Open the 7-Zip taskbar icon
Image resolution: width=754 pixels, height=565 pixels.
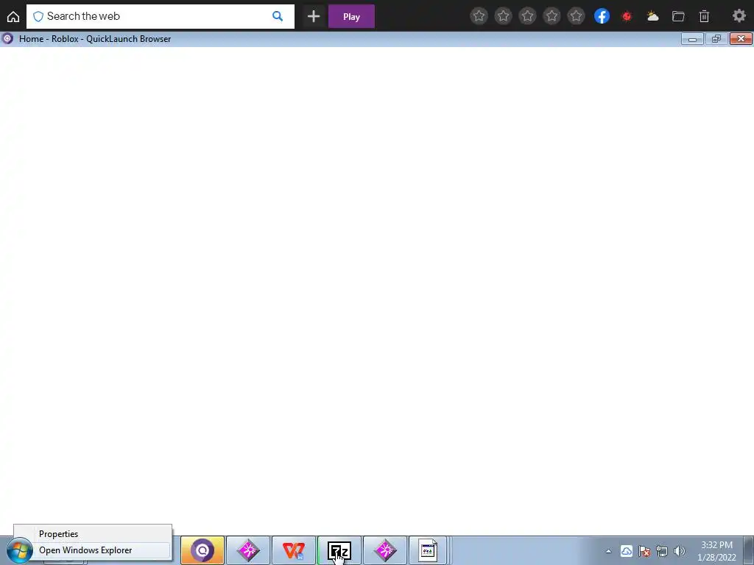coord(339,550)
